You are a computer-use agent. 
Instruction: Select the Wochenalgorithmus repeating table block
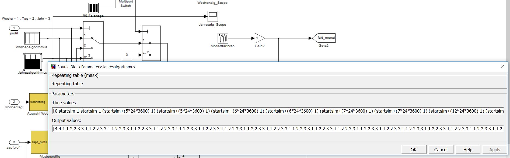pos(32,38)
